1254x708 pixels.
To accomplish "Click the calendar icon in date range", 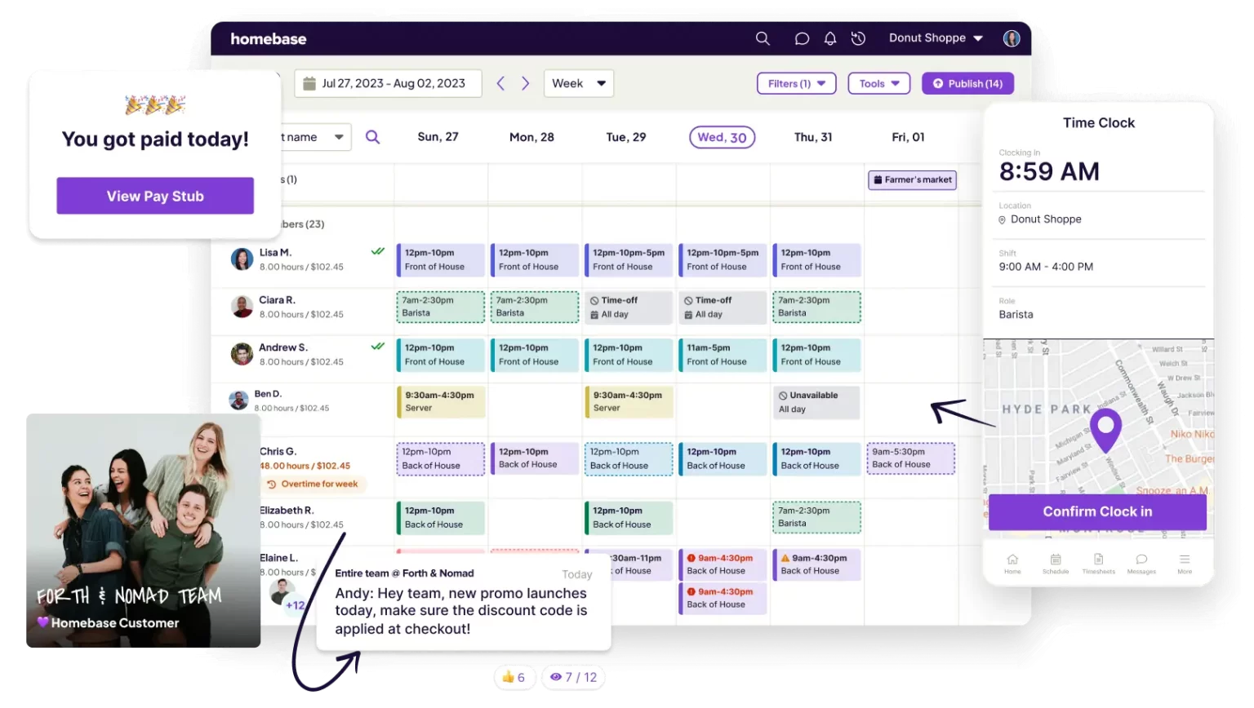I will [x=309, y=83].
